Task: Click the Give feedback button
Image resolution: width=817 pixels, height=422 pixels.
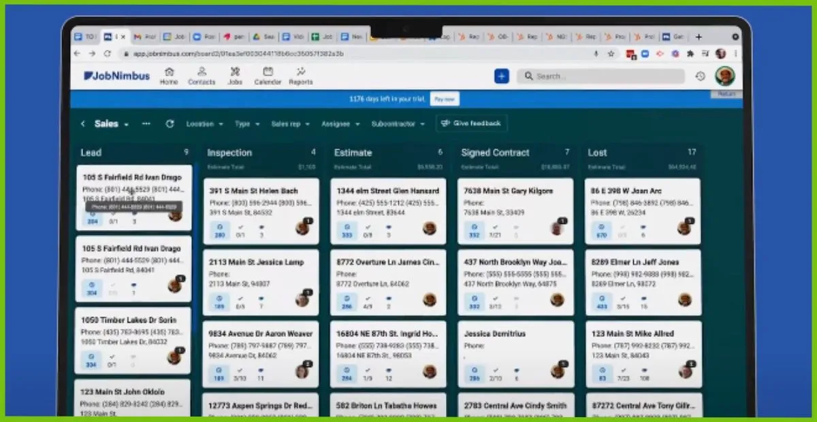Action: tap(471, 124)
